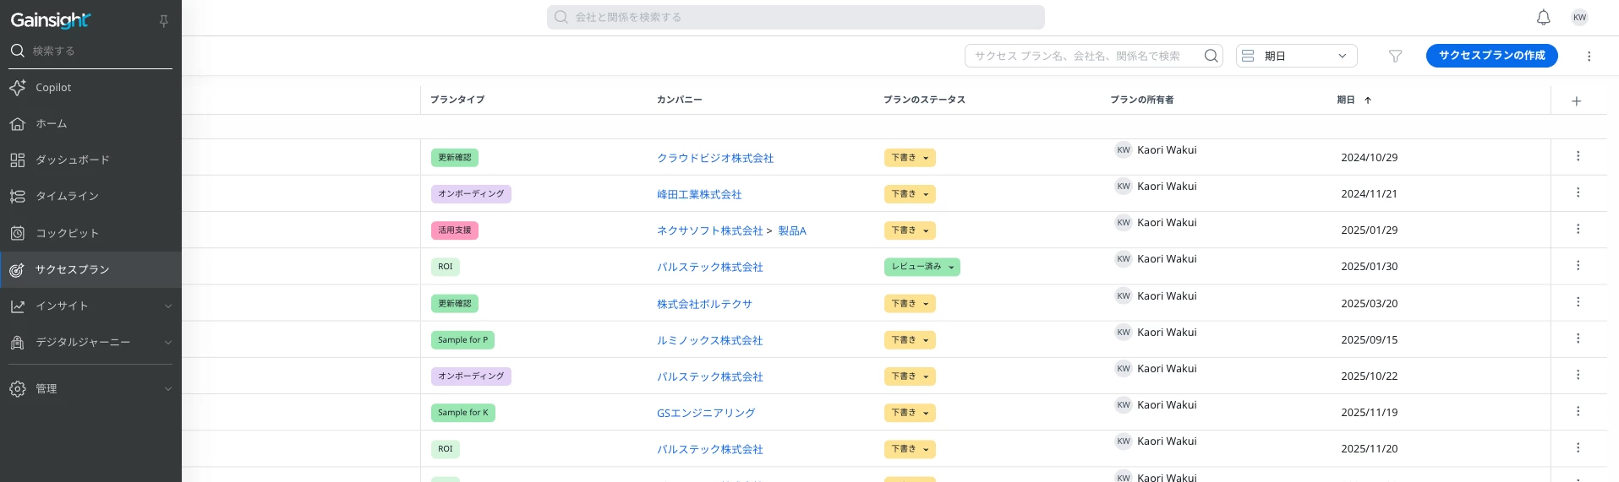Click the global company search box

pos(796,17)
